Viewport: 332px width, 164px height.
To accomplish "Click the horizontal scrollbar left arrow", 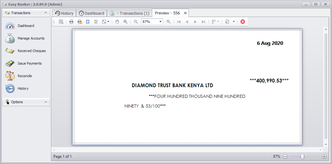I will (54, 150).
